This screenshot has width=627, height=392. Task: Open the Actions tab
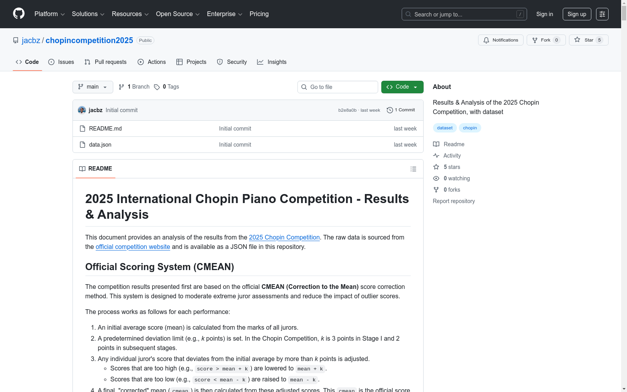pyautogui.click(x=152, y=62)
